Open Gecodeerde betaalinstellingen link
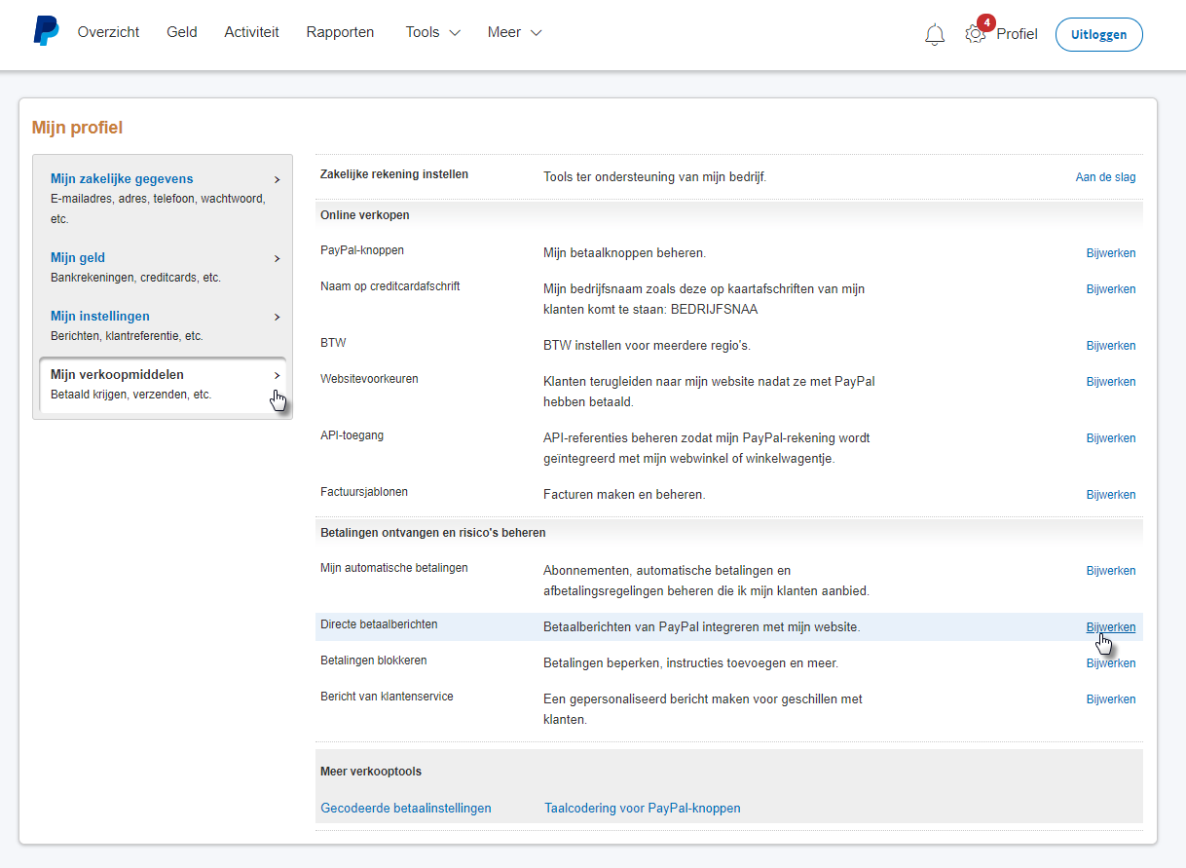1186x868 pixels. coord(406,809)
